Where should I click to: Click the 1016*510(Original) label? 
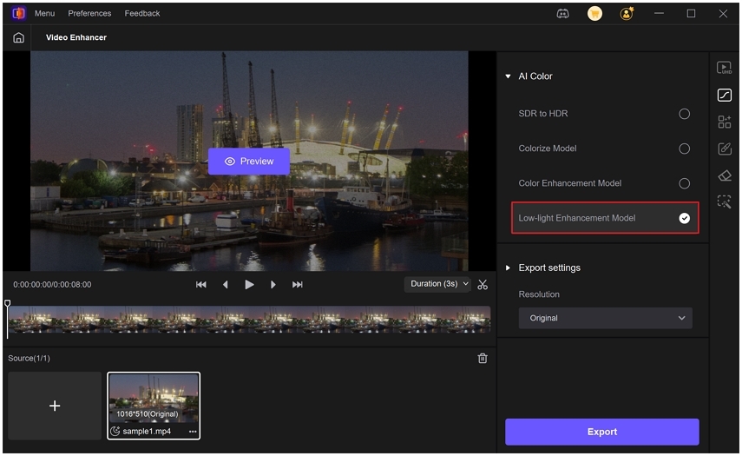[x=148, y=413]
